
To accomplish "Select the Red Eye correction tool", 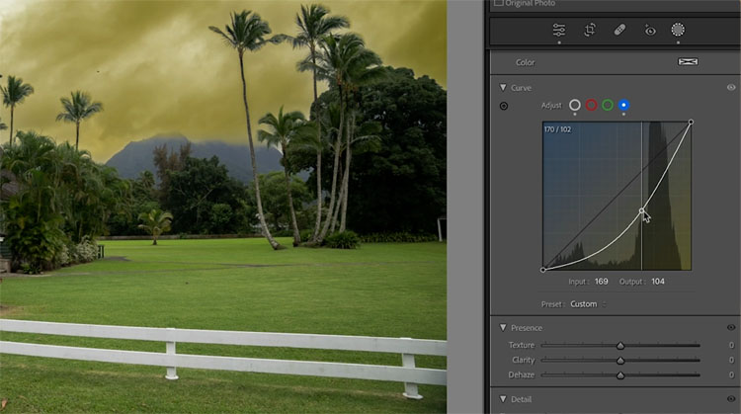I will (649, 30).
